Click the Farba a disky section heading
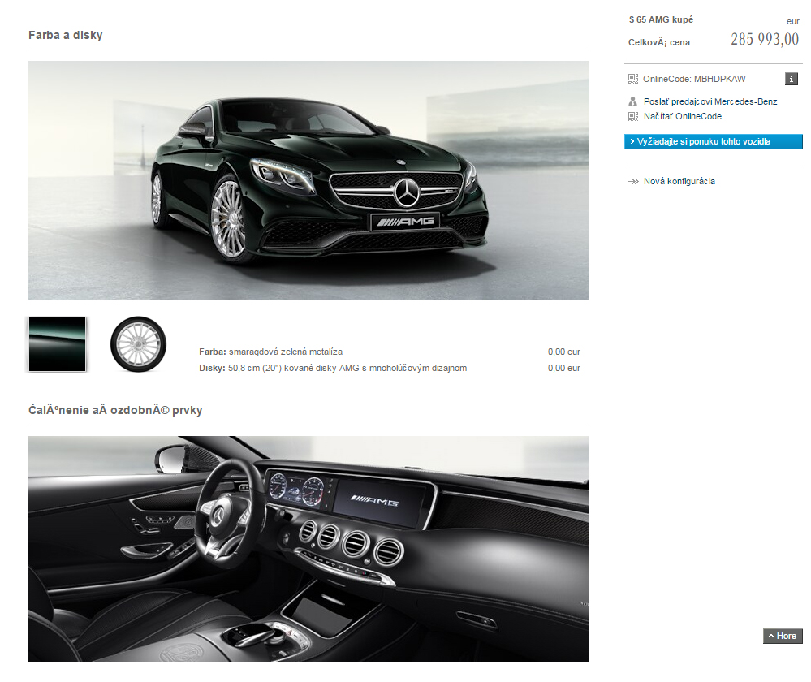Screen dimensions: 811x682 [x=65, y=35]
